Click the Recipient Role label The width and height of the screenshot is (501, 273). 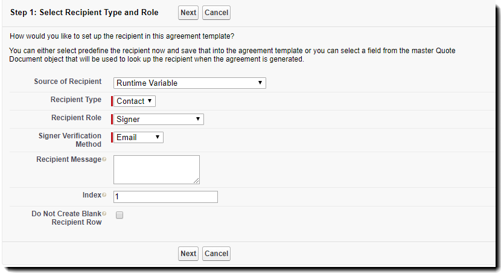76,118
